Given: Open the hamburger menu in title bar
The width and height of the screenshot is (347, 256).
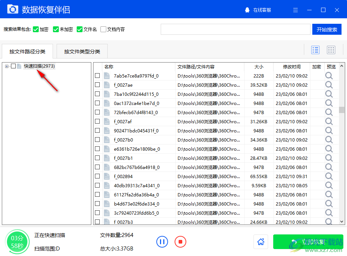Looking at the screenshot, I should [295, 10].
